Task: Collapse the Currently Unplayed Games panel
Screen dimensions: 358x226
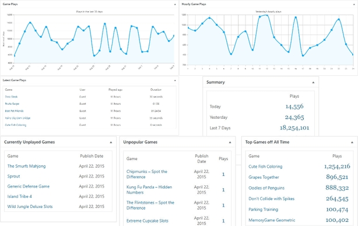Action: (111, 142)
